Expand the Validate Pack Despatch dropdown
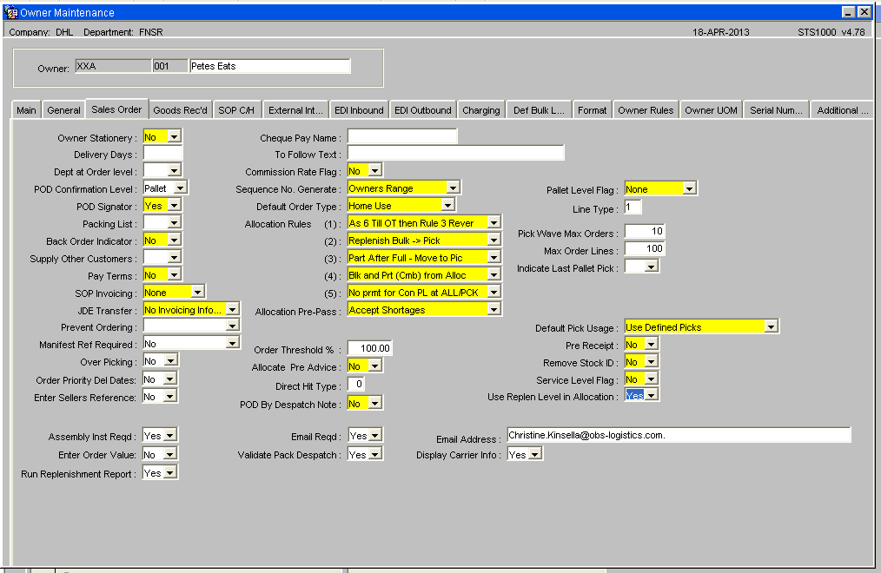The width and height of the screenshot is (881, 573). [x=374, y=454]
